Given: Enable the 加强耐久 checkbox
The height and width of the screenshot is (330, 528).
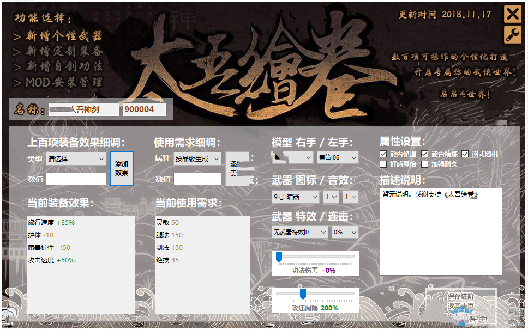Looking at the screenshot, I should click(x=424, y=164).
